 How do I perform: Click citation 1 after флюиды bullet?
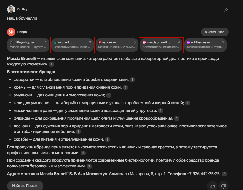[177, 118]
